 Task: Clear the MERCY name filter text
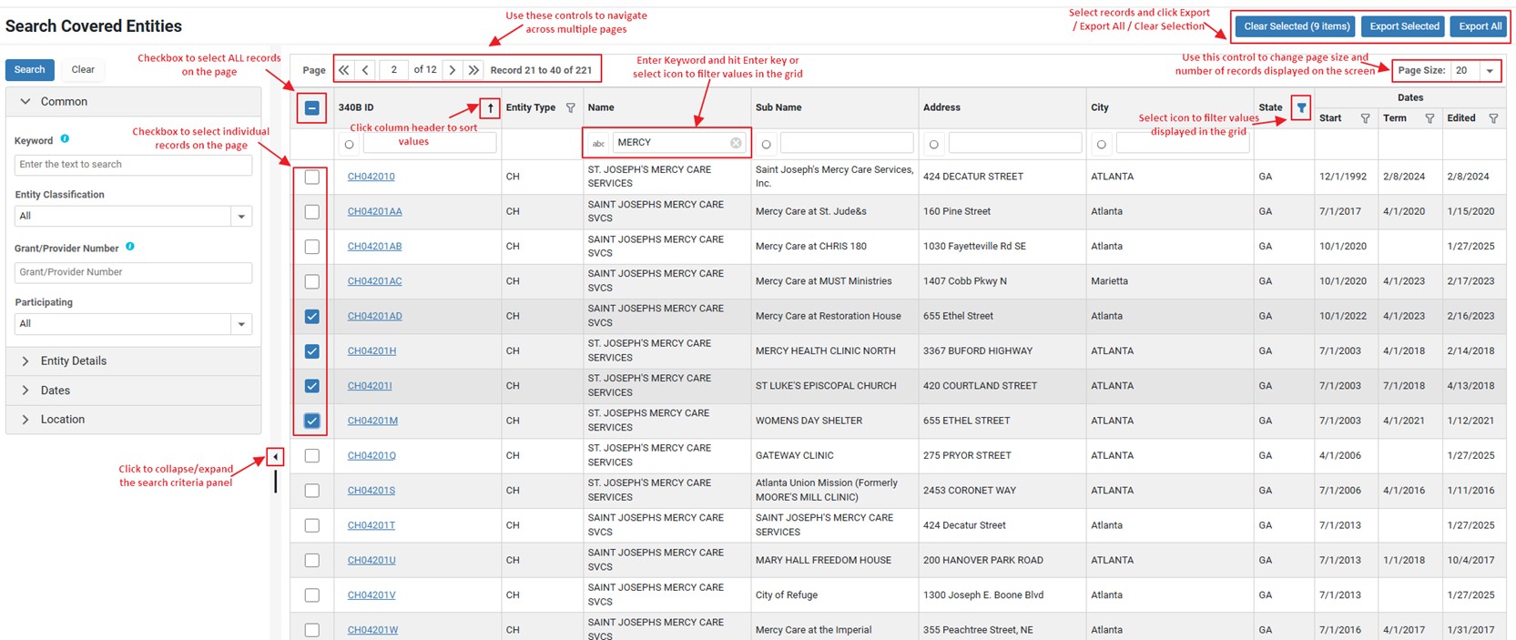(x=736, y=143)
